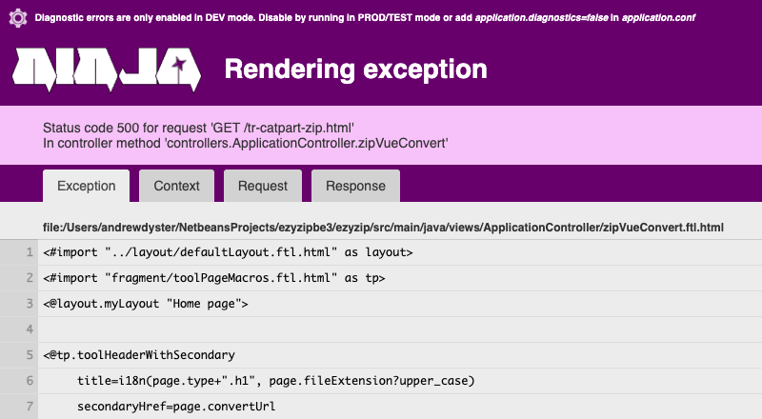762x419 pixels.
Task: Click line number 3 in gutter
Action: point(30,304)
